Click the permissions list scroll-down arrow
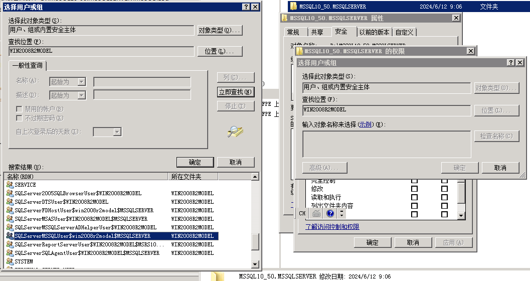This screenshot has width=530, height=281. (x=461, y=215)
